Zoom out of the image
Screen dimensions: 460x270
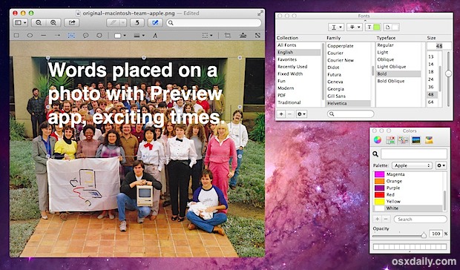click(39, 22)
